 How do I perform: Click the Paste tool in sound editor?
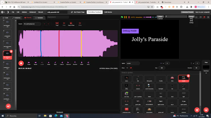64,24
